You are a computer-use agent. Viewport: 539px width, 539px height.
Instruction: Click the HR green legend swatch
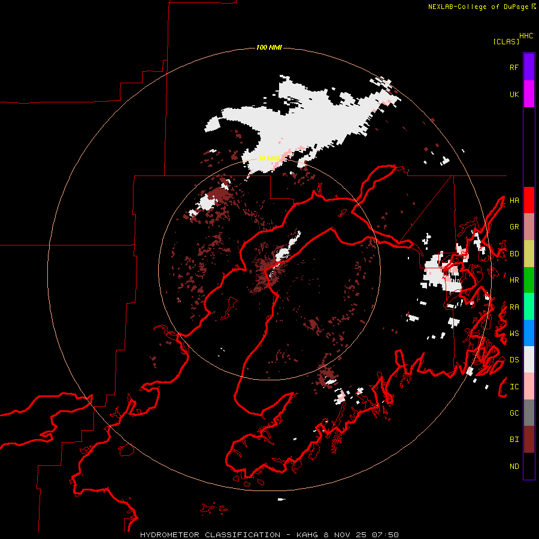coord(529,280)
